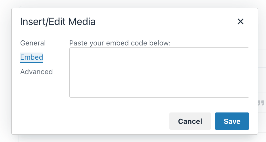This screenshot has width=266, height=142.
Task: Click the dialog header beside the title
Action: point(165,22)
